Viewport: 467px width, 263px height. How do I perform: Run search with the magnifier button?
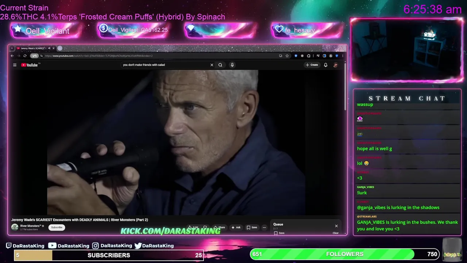click(220, 65)
